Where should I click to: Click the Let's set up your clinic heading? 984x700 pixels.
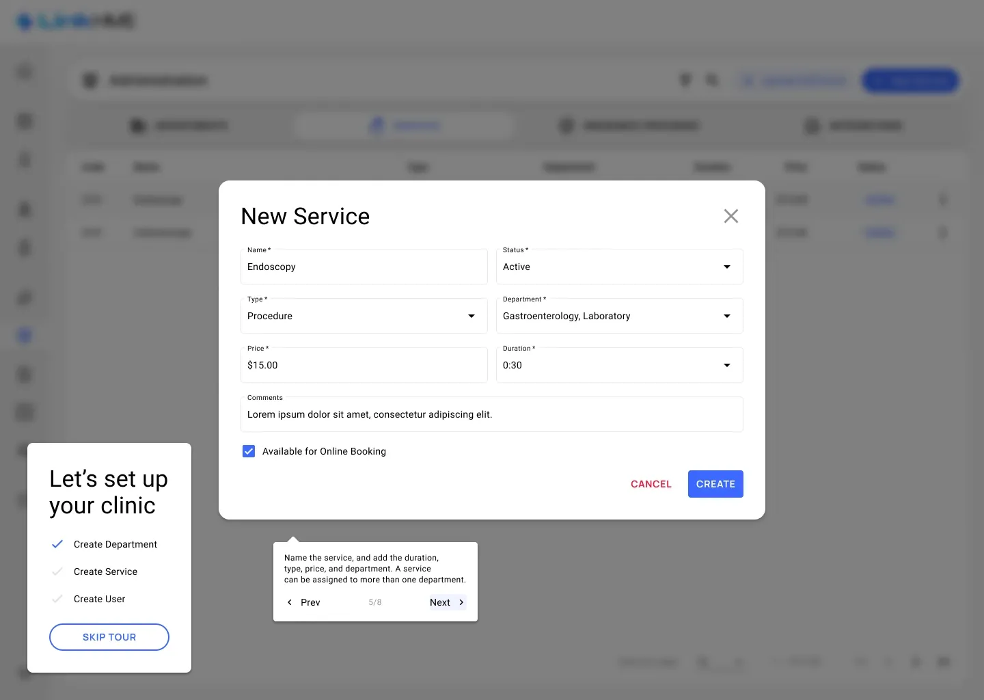109,492
